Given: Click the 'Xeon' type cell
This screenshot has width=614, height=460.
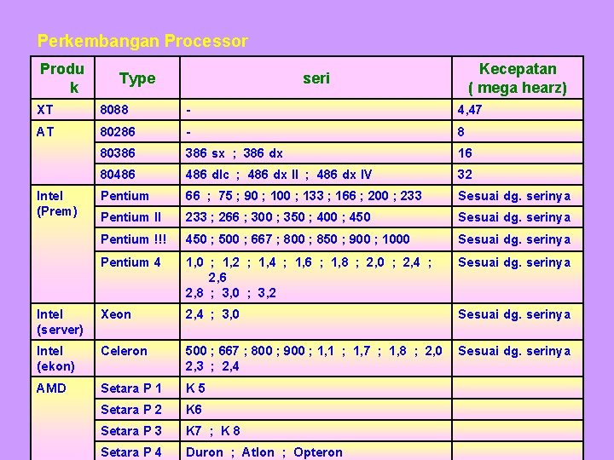Looking at the screenshot, I should 137,321.
